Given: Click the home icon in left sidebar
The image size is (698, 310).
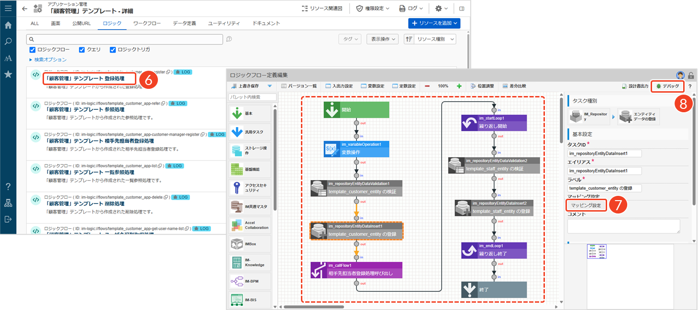Looking at the screenshot, I should coord(8,25).
